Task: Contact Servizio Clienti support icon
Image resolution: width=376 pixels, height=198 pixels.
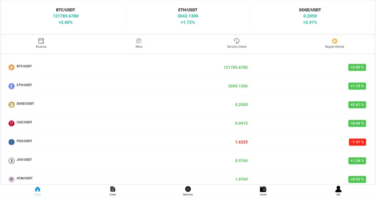Action: click(x=237, y=41)
